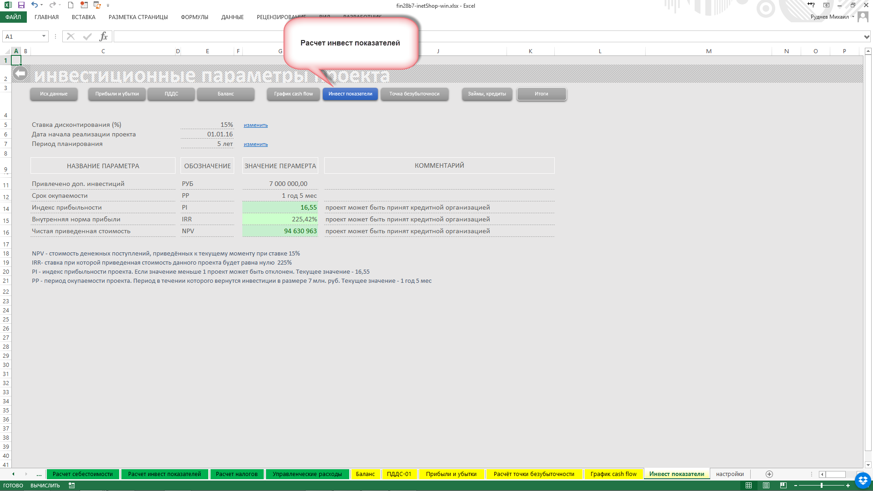
Task: Click the cancel entry X icon
Action: click(x=70, y=36)
